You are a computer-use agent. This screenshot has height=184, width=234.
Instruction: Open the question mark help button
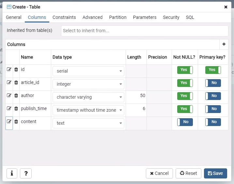(26, 173)
